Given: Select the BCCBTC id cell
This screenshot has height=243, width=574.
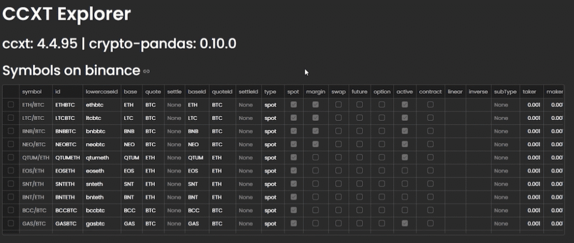Looking at the screenshot, I should pyautogui.click(x=64, y=211).
